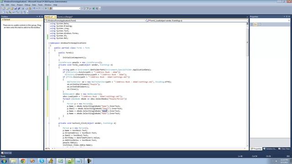
Task: Collapse the Form1_Load method region
Action: (x=49, y=65)
